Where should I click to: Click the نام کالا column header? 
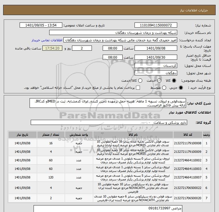tap(133, 135)
